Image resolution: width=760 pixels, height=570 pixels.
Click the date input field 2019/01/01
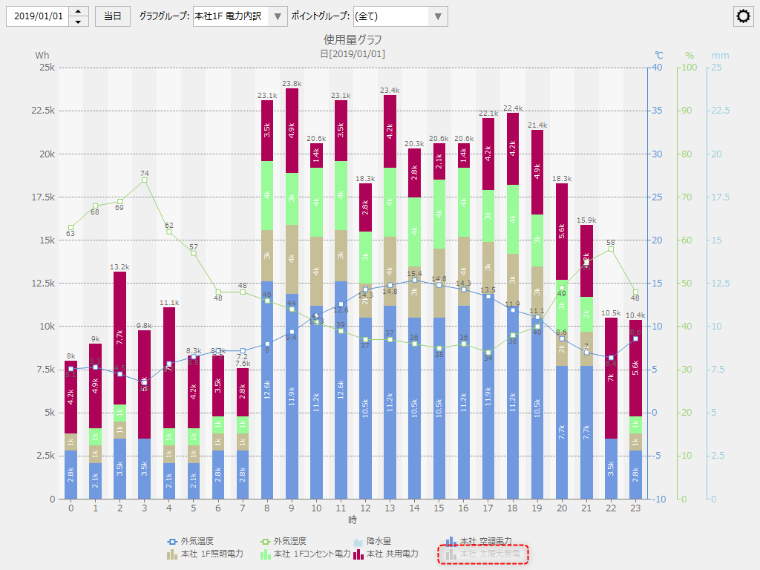(37, 16)
